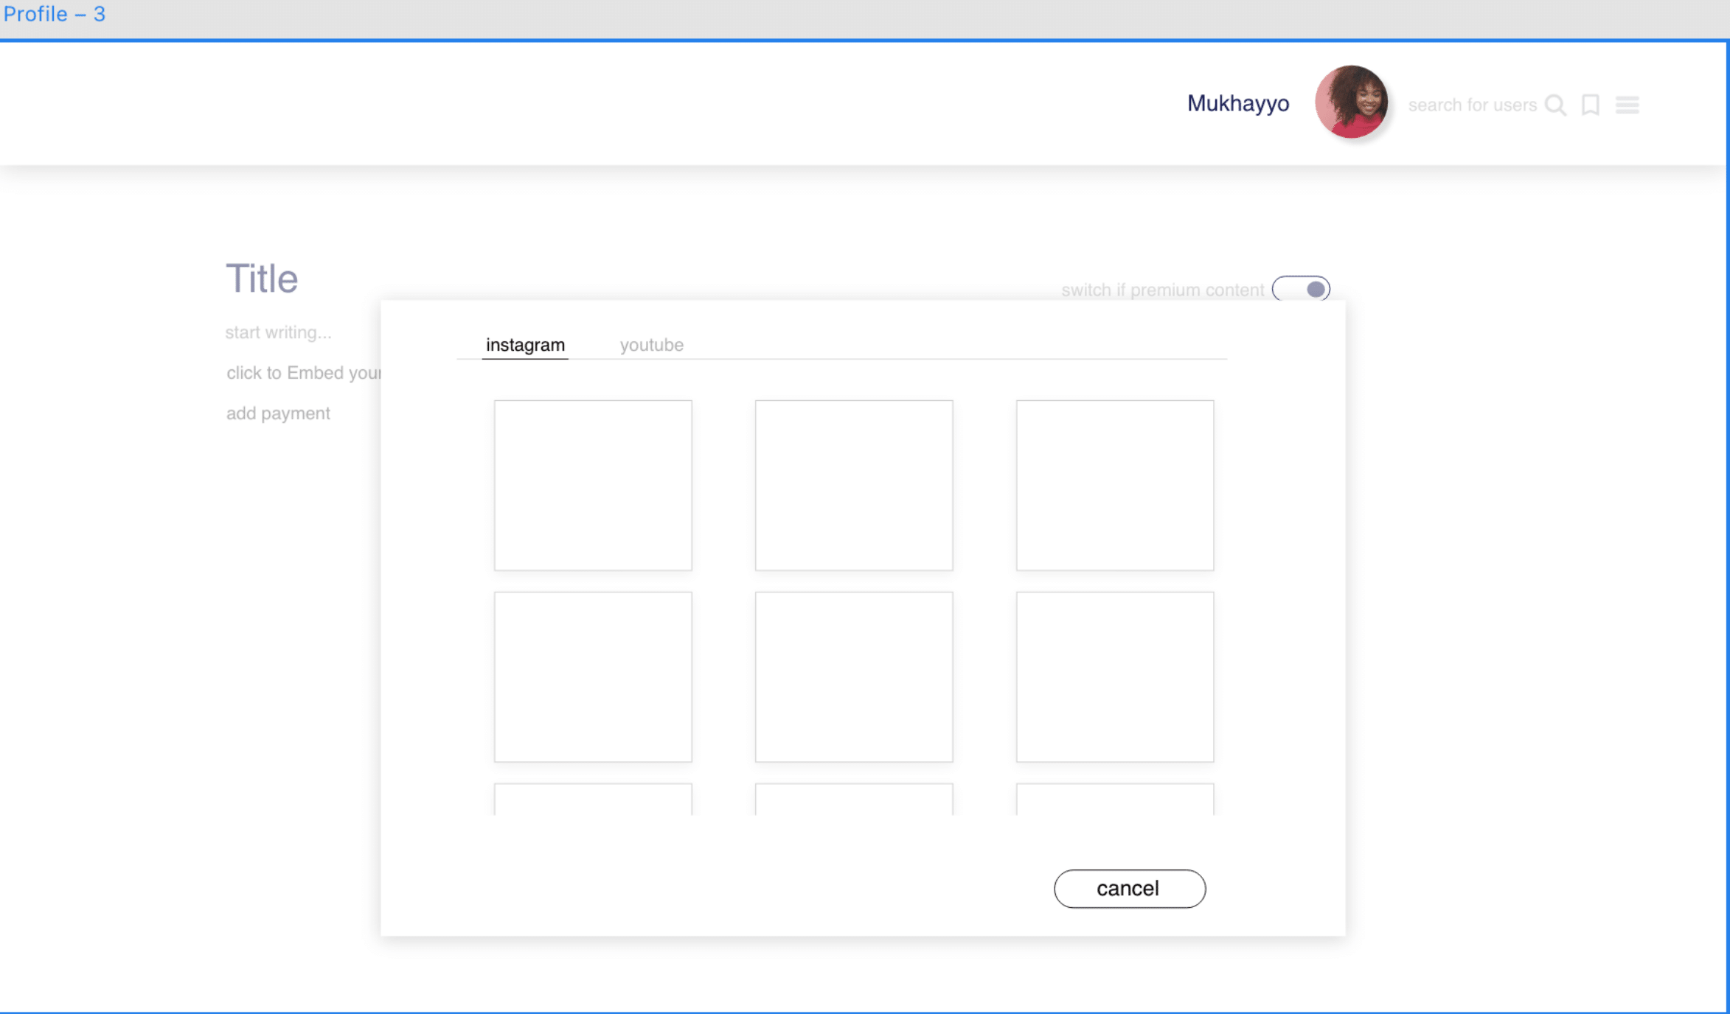Switch to the instagram tab
Screen dimensions: 1730x1014
(525, 345)
